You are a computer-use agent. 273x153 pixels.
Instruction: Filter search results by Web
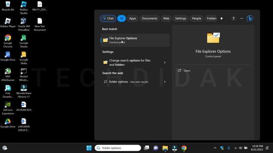point(166,18)
